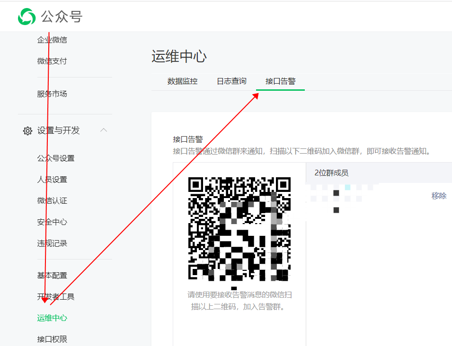Open 企业微信 in the sidebar
This screenshot has width=452, height=346.
coord(52,40)
